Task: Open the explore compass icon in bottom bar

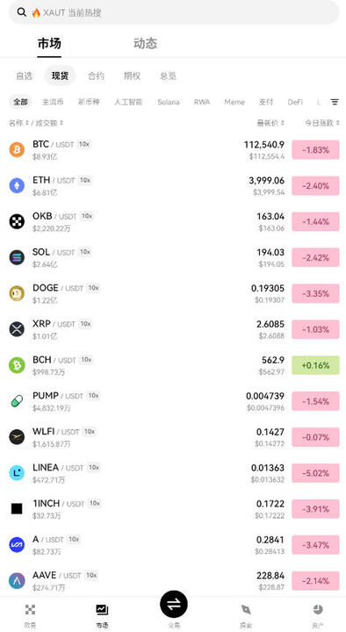Action: tap(246, 609)
